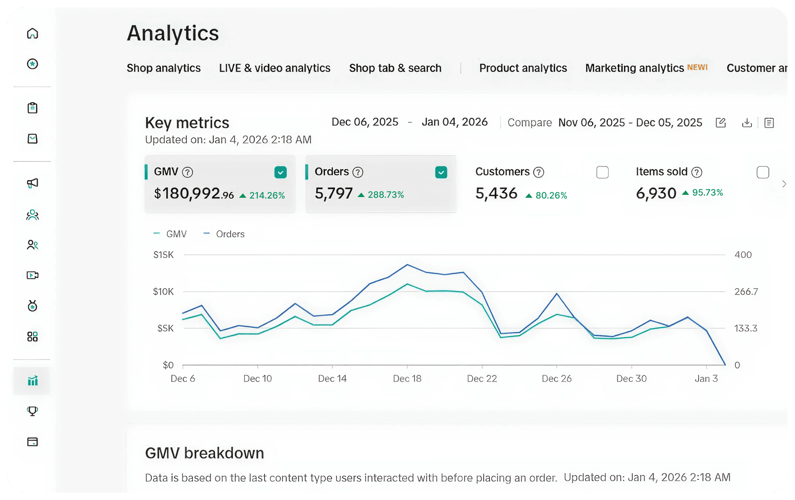795x500 pixels.
Task: Click the GMV help question mark icon
Action: (188, 172)
